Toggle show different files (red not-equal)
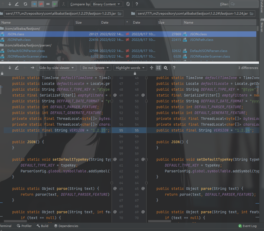The width and height of the screenshot is (264, 231). (x=41, y=4)
